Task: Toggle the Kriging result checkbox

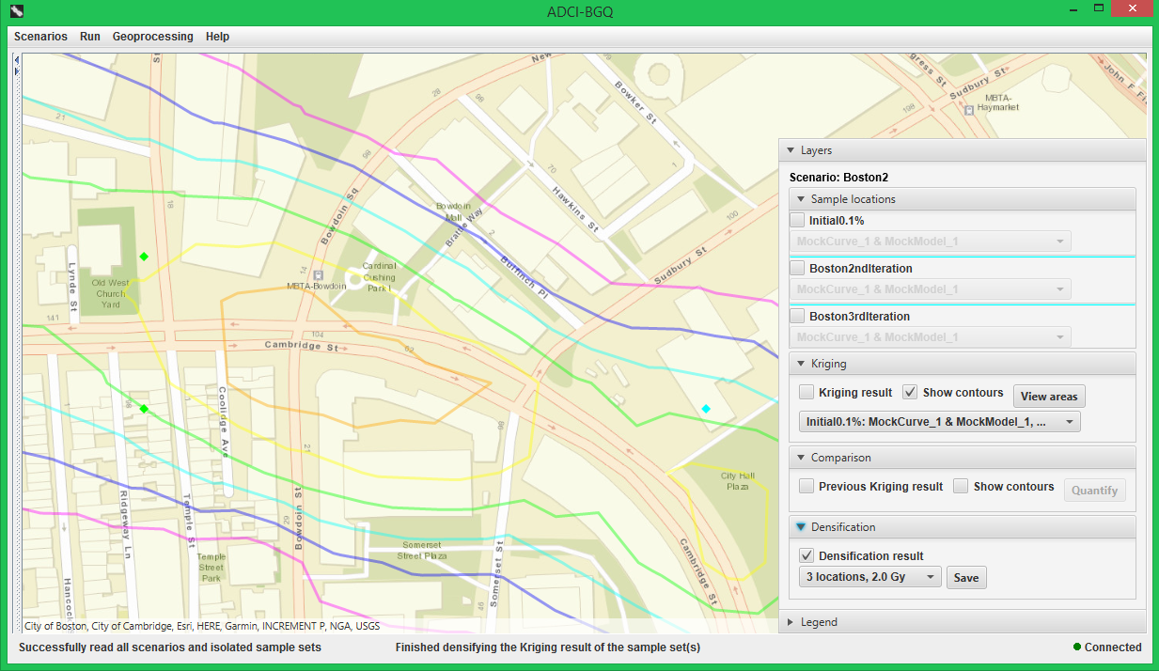Action: (x=807, y=392)
